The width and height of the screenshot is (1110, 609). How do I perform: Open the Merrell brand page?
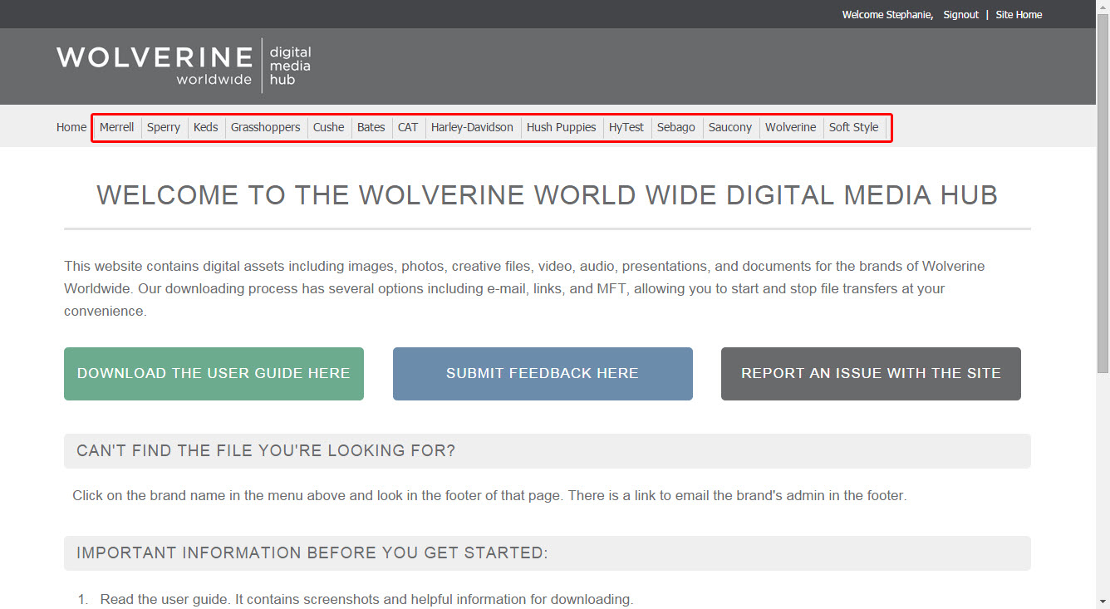[116, 127]
